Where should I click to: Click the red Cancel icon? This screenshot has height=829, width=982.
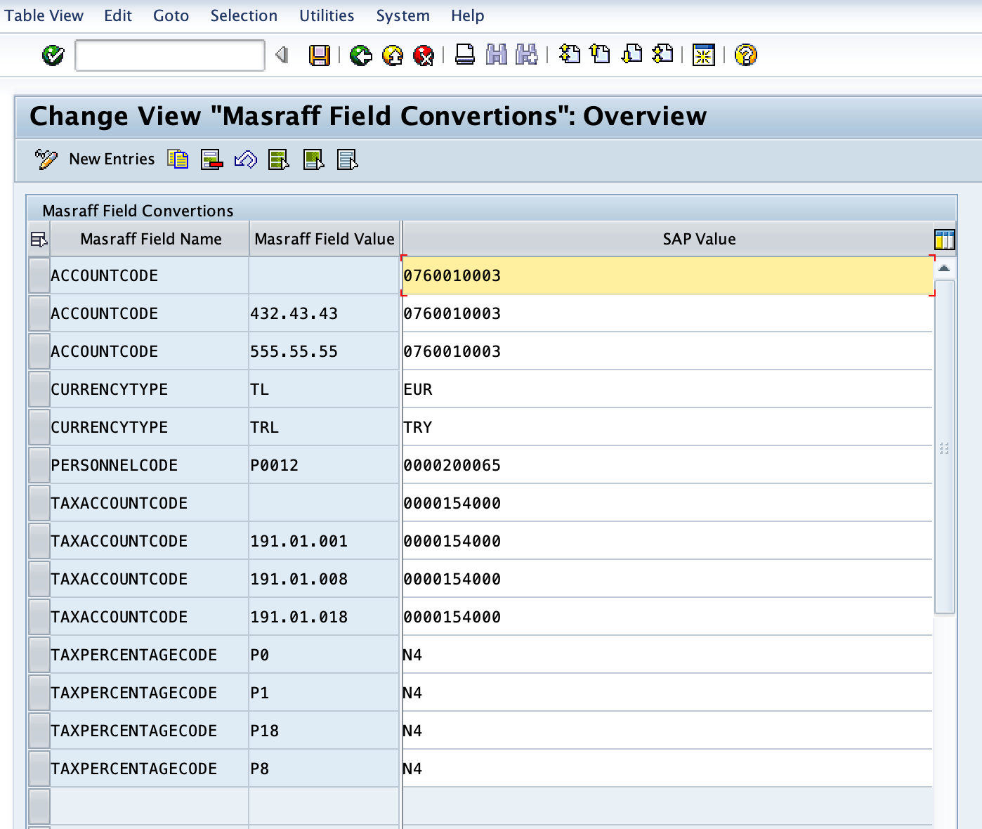coord(424,55)
